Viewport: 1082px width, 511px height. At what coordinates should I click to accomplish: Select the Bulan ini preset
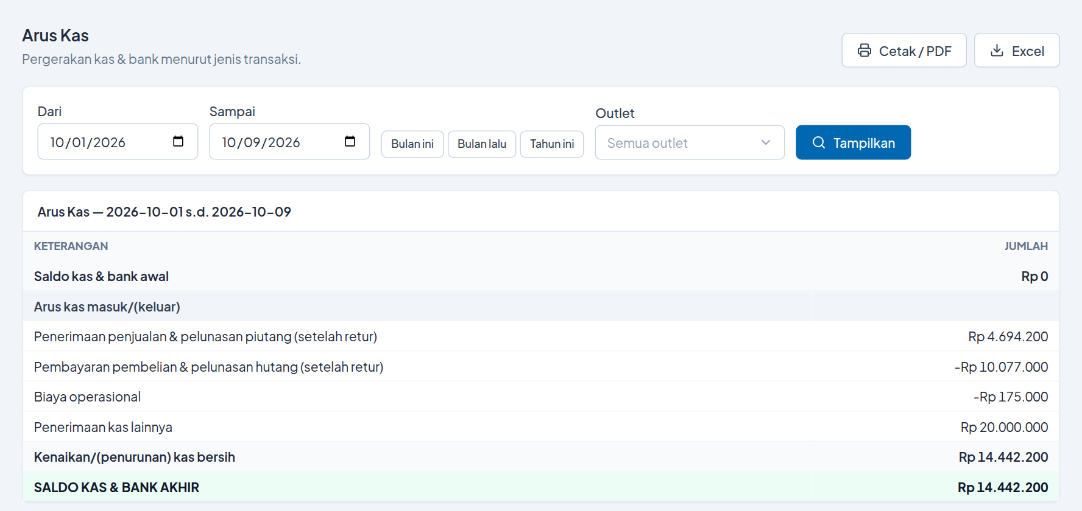point(412,144)
